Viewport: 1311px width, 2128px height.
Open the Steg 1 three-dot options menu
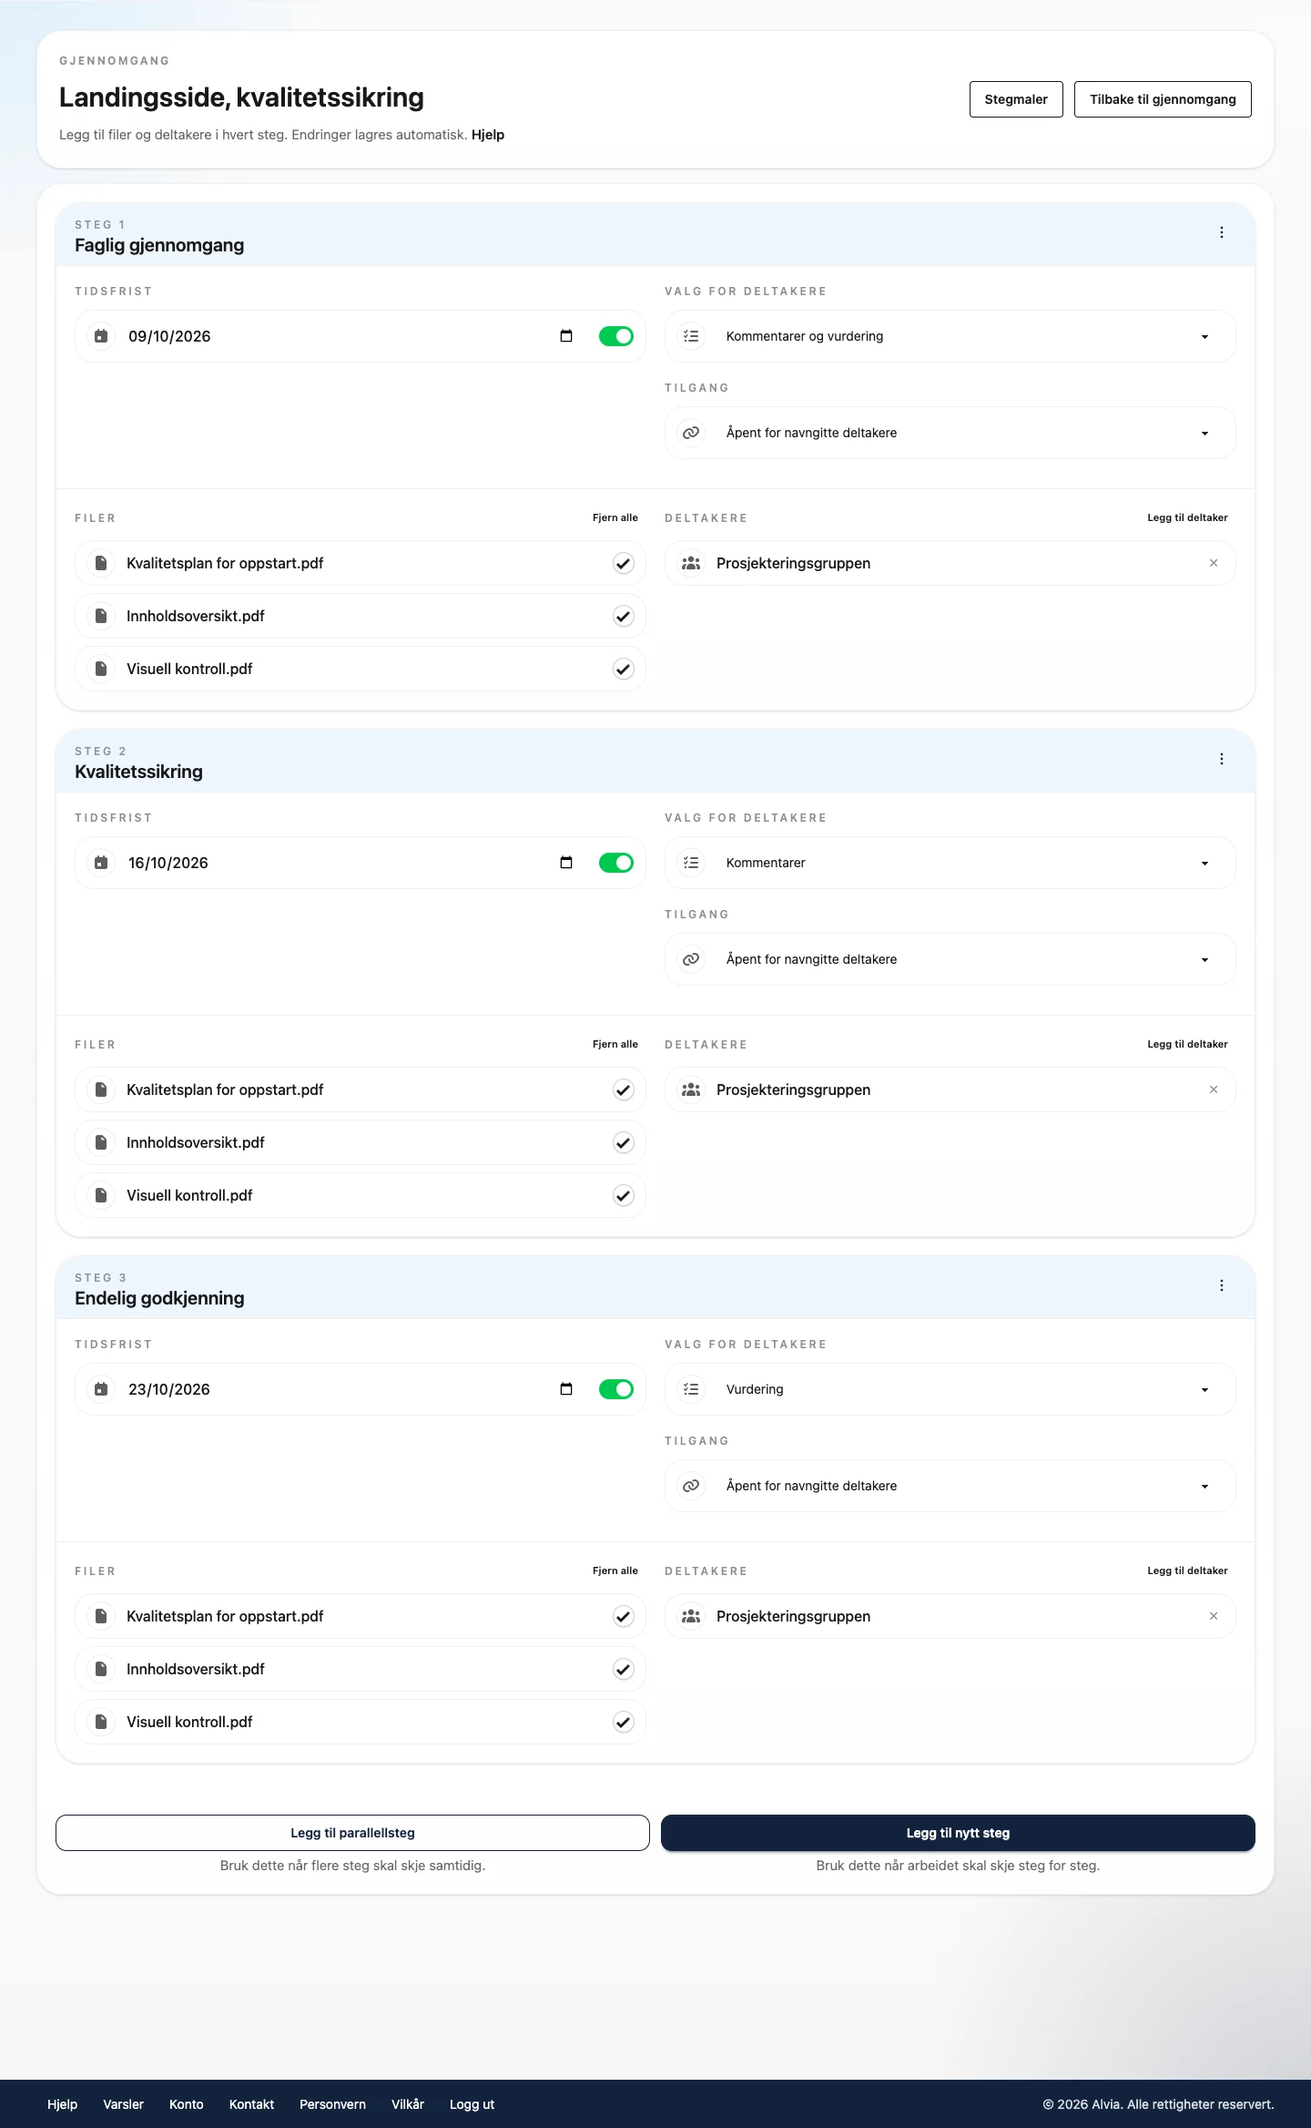[1221, 233]
